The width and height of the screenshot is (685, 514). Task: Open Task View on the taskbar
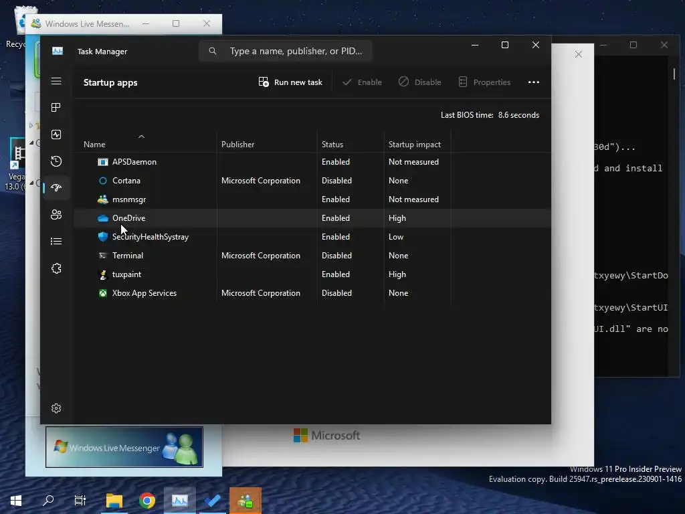click(x=80, y=501)
